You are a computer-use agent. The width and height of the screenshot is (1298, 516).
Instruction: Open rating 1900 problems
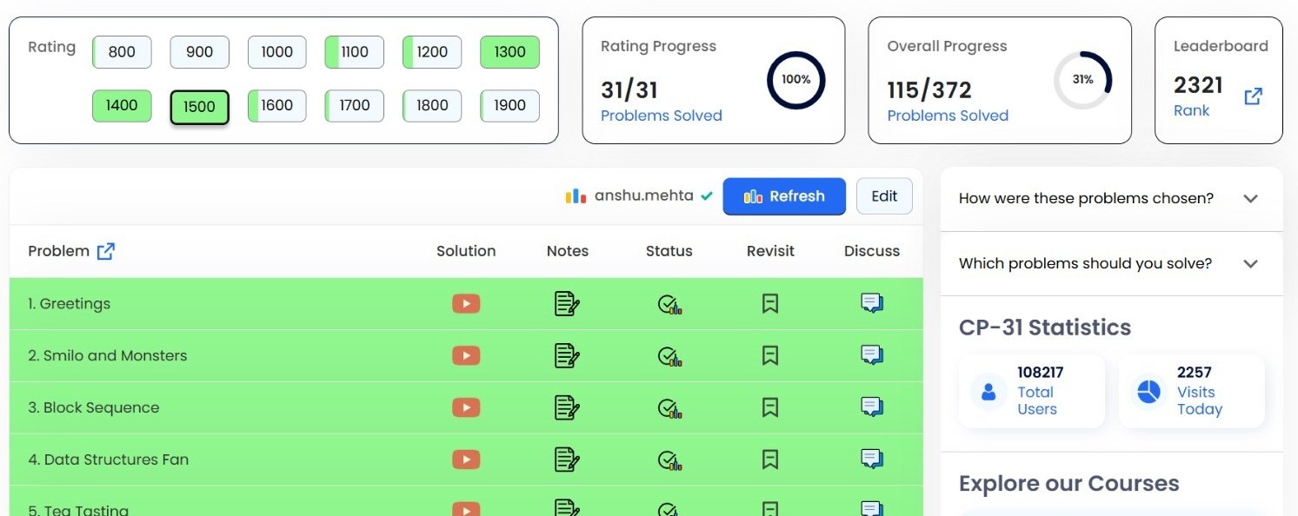[509, 106]
